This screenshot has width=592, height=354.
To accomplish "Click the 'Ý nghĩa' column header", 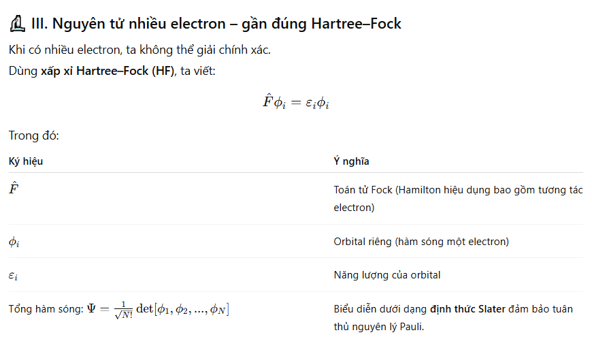I will (351, 161).
